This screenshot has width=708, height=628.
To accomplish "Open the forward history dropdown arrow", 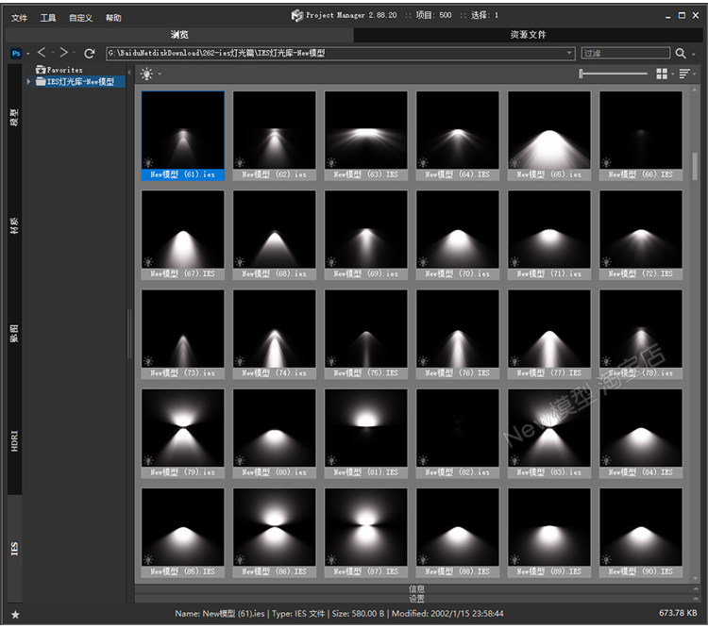I will pyautogui.click(x=74, y=53).
